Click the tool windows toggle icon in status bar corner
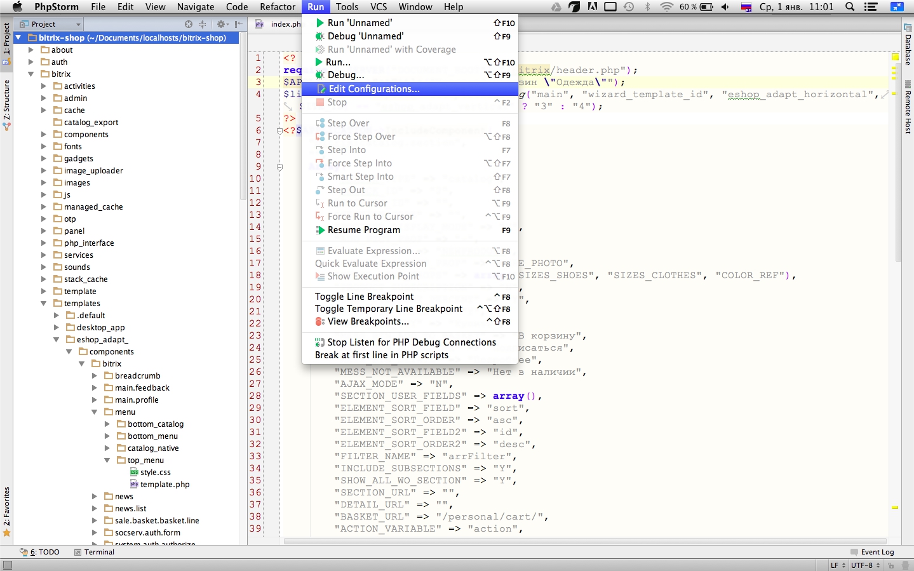 (x=7, y=565)
